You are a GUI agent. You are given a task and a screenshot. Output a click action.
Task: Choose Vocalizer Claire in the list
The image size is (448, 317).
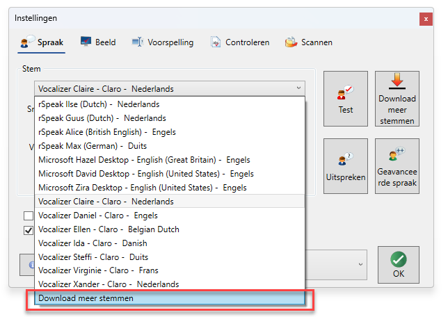tap(170, 202)
